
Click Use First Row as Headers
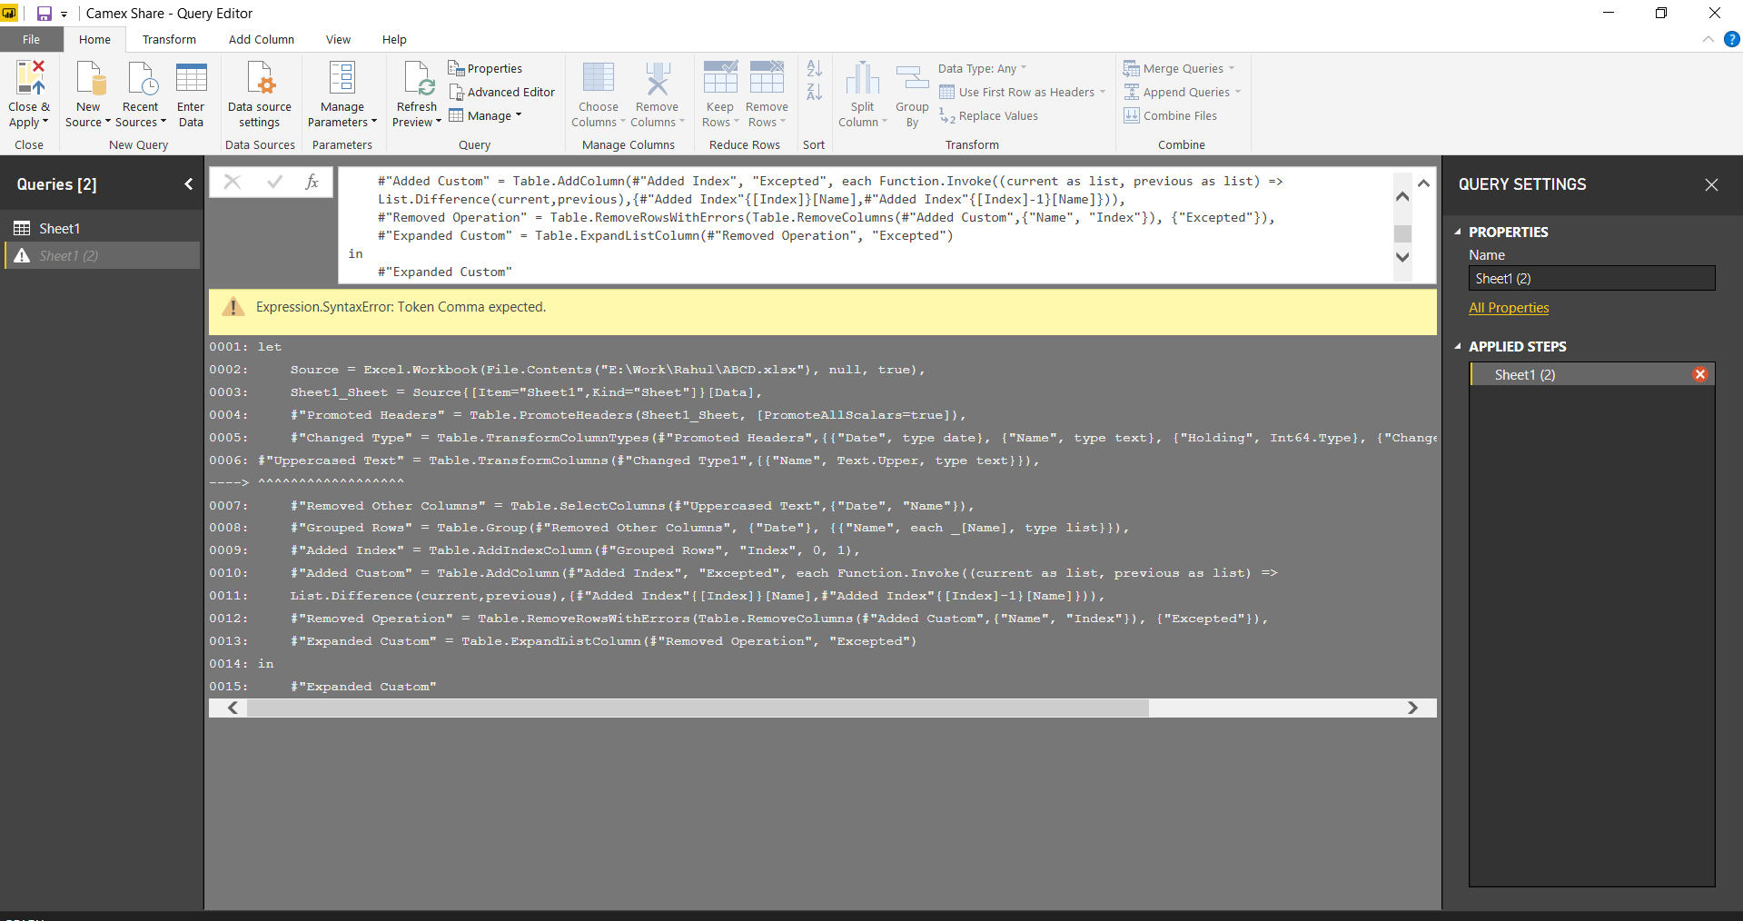[x=1022, y=92]
